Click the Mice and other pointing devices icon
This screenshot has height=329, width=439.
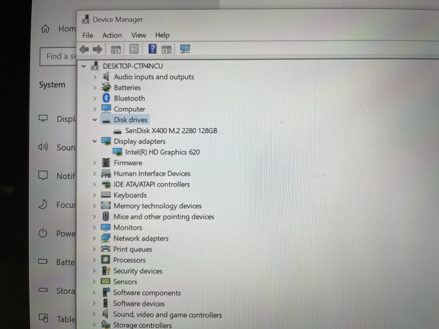point(106,216)
